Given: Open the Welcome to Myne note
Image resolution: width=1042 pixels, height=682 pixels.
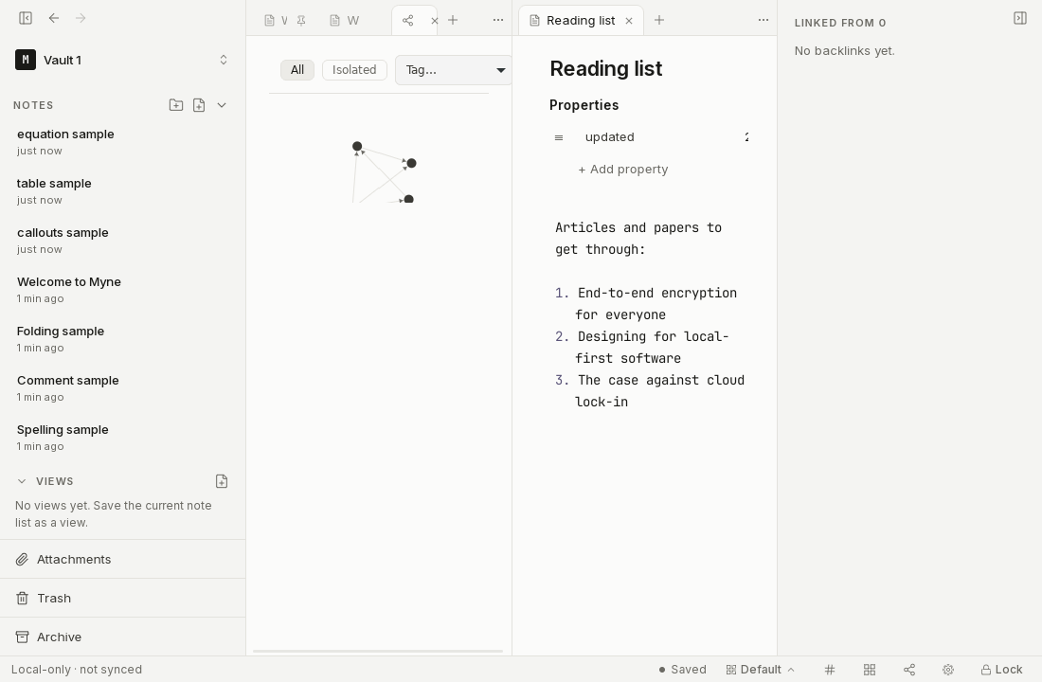Looking at the screenshot, I should point(122,289).
